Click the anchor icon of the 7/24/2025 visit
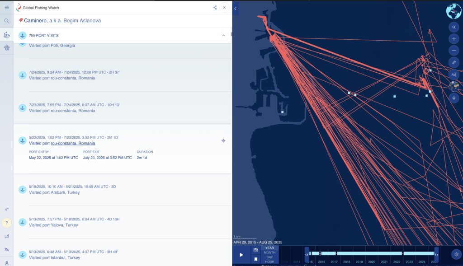This screenshot has width=463, height=266. point(23,75)
